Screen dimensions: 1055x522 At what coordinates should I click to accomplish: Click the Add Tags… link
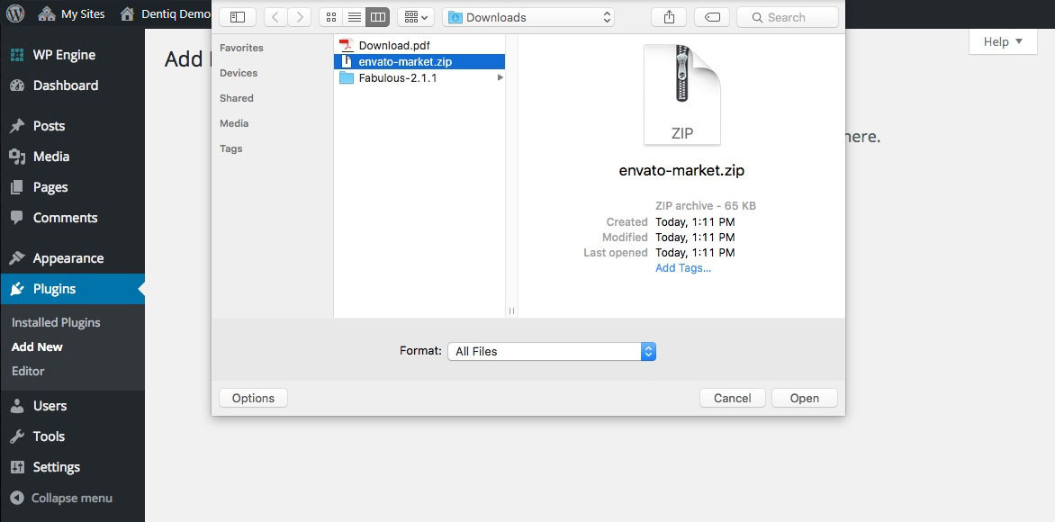pyautogui.click(x=683, y=268)
